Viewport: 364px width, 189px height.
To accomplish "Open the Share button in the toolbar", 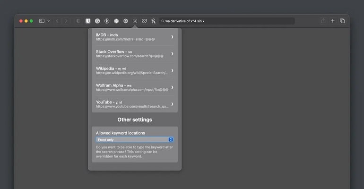I will tap(323, 21).
